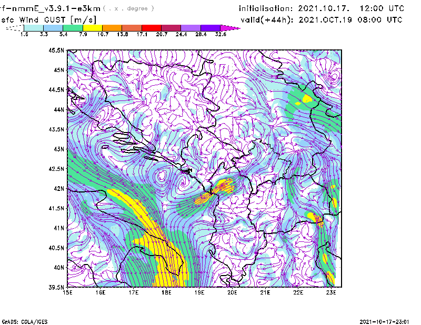Click the '40.5N' latitude label

tap(56, 248)
